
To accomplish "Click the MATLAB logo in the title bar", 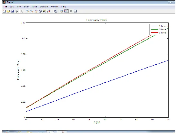I will (x=4, y=2).
